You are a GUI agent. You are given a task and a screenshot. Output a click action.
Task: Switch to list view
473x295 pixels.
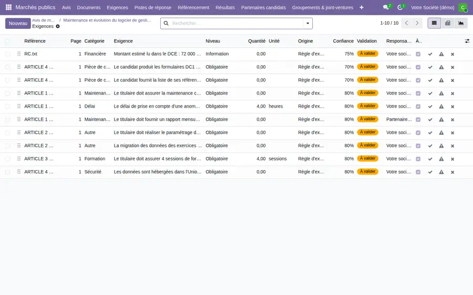pos(434,23)
